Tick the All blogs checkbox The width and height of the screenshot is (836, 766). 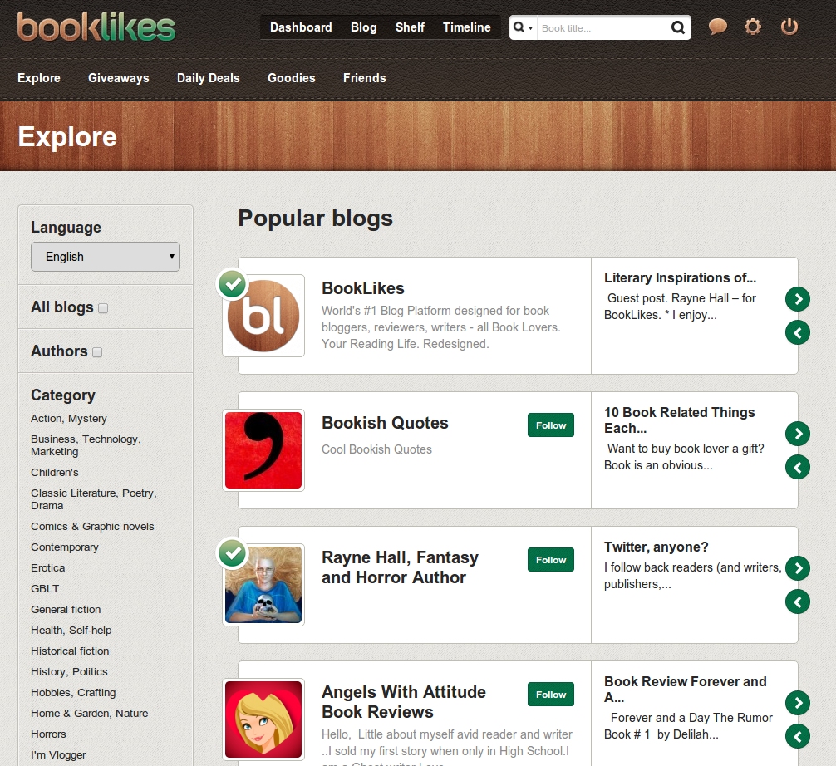(103, 308)
